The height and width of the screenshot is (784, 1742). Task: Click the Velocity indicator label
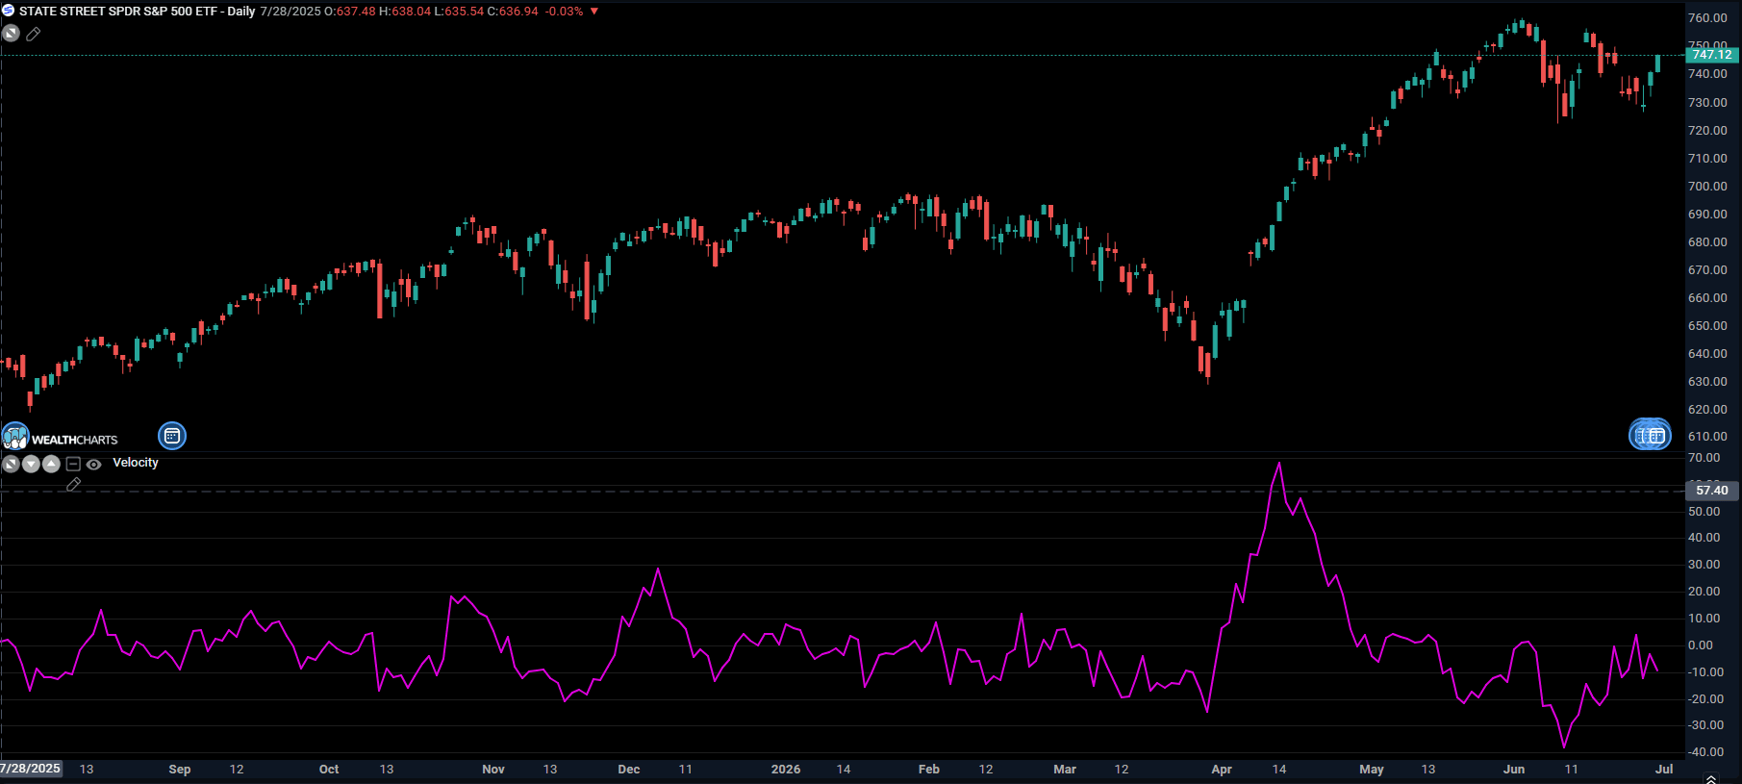tap(136, 463)
